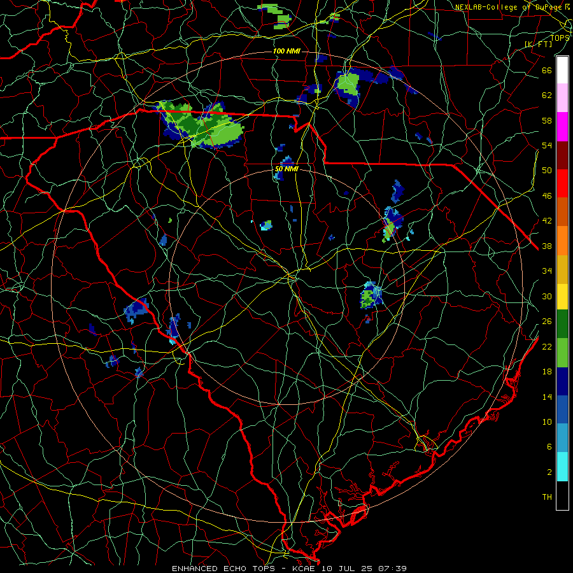Click the 'KCAE' radar site identifier
Image resolution: width=573 pixels, height=573 pixels.
pyautogui.click(x=303, y=569)
